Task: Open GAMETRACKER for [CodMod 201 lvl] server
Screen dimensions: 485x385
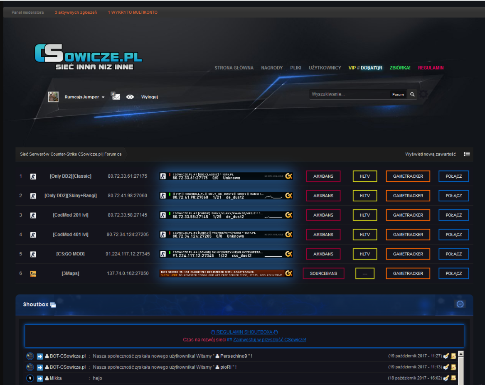Action: coord(408,215)
